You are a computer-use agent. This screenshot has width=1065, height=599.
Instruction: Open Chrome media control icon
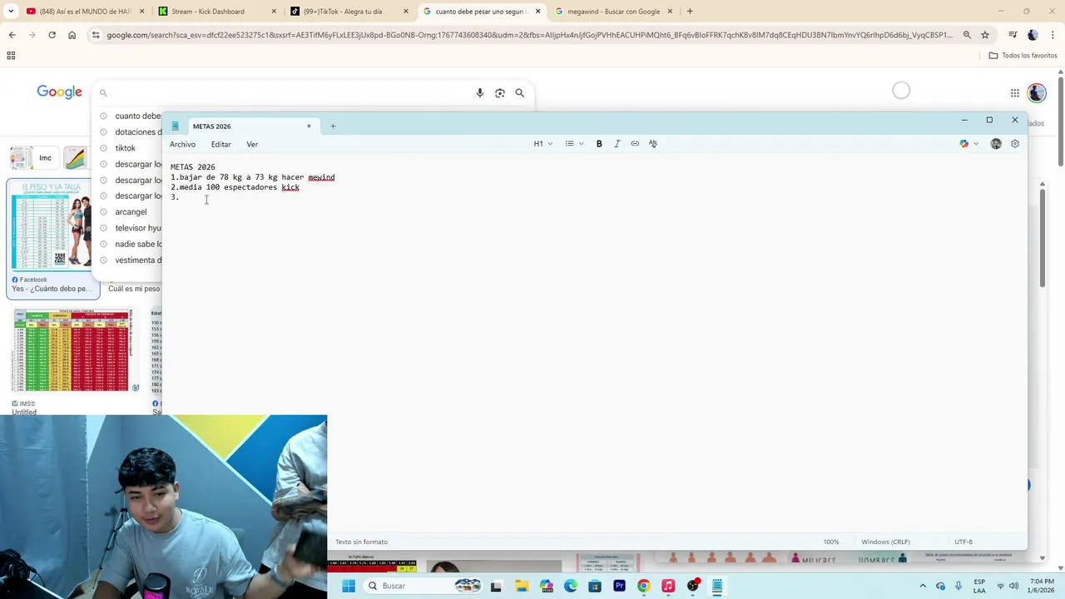pyautogui.click(x=1013, y=35)
